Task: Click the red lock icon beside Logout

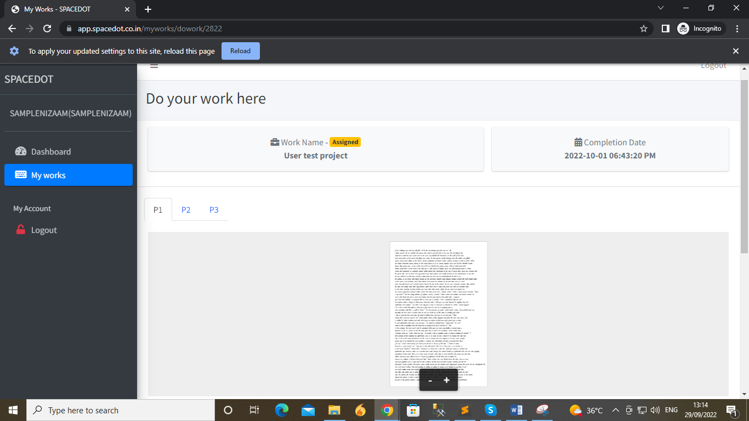Action: pos(20,230)
